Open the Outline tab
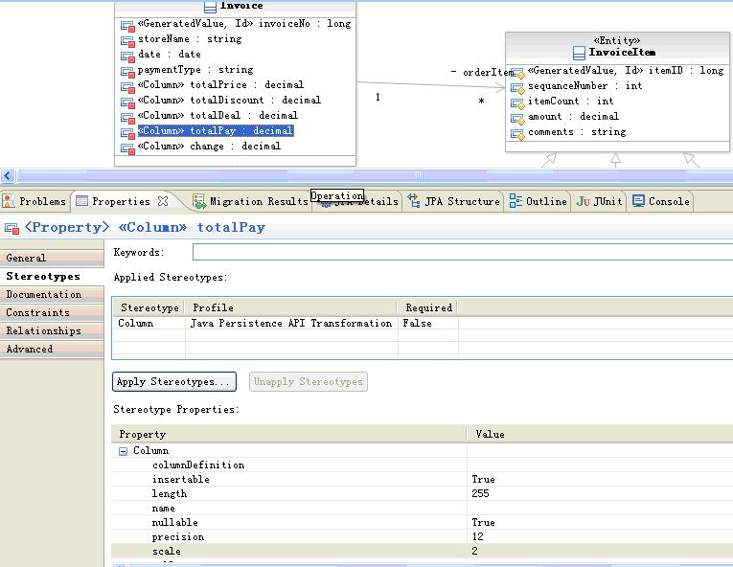The height and width of the screenshot is (567, 733). pyautogui.click(x=538, y=201)
